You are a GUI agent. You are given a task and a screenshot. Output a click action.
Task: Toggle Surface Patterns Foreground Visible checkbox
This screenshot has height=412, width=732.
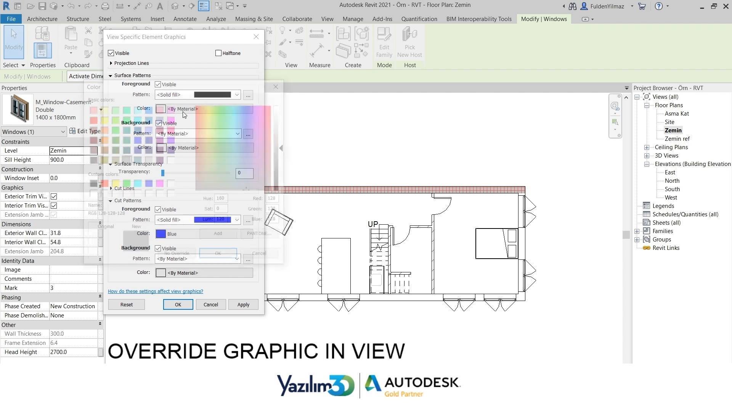tap(158, 84)
